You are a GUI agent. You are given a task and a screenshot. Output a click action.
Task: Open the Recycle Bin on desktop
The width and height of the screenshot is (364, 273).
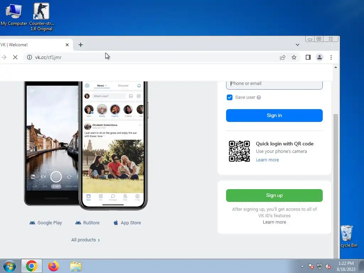[348, 236]
